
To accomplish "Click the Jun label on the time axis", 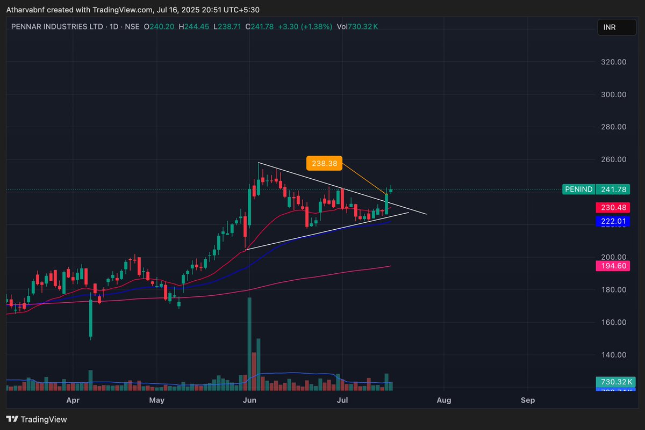I will coord(249,400).
